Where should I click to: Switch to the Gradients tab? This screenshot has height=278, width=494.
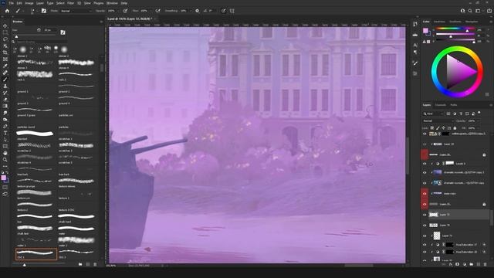point(455,22)
